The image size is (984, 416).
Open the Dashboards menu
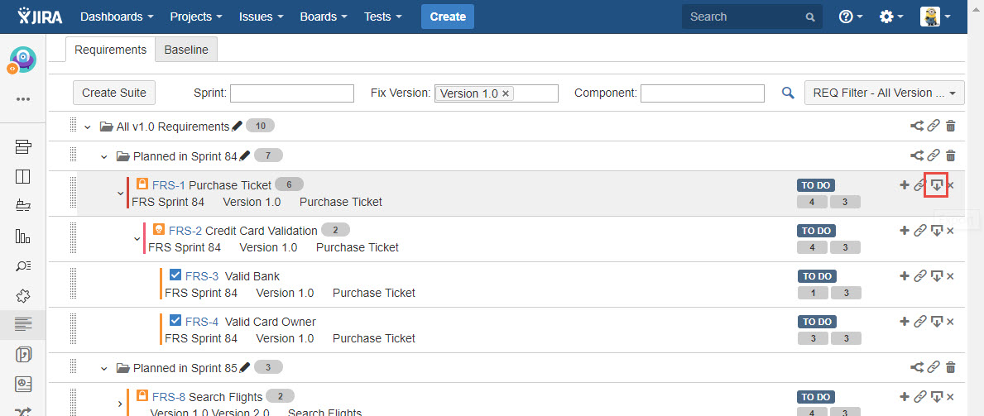pyautogui.click(x=118, y=17)
